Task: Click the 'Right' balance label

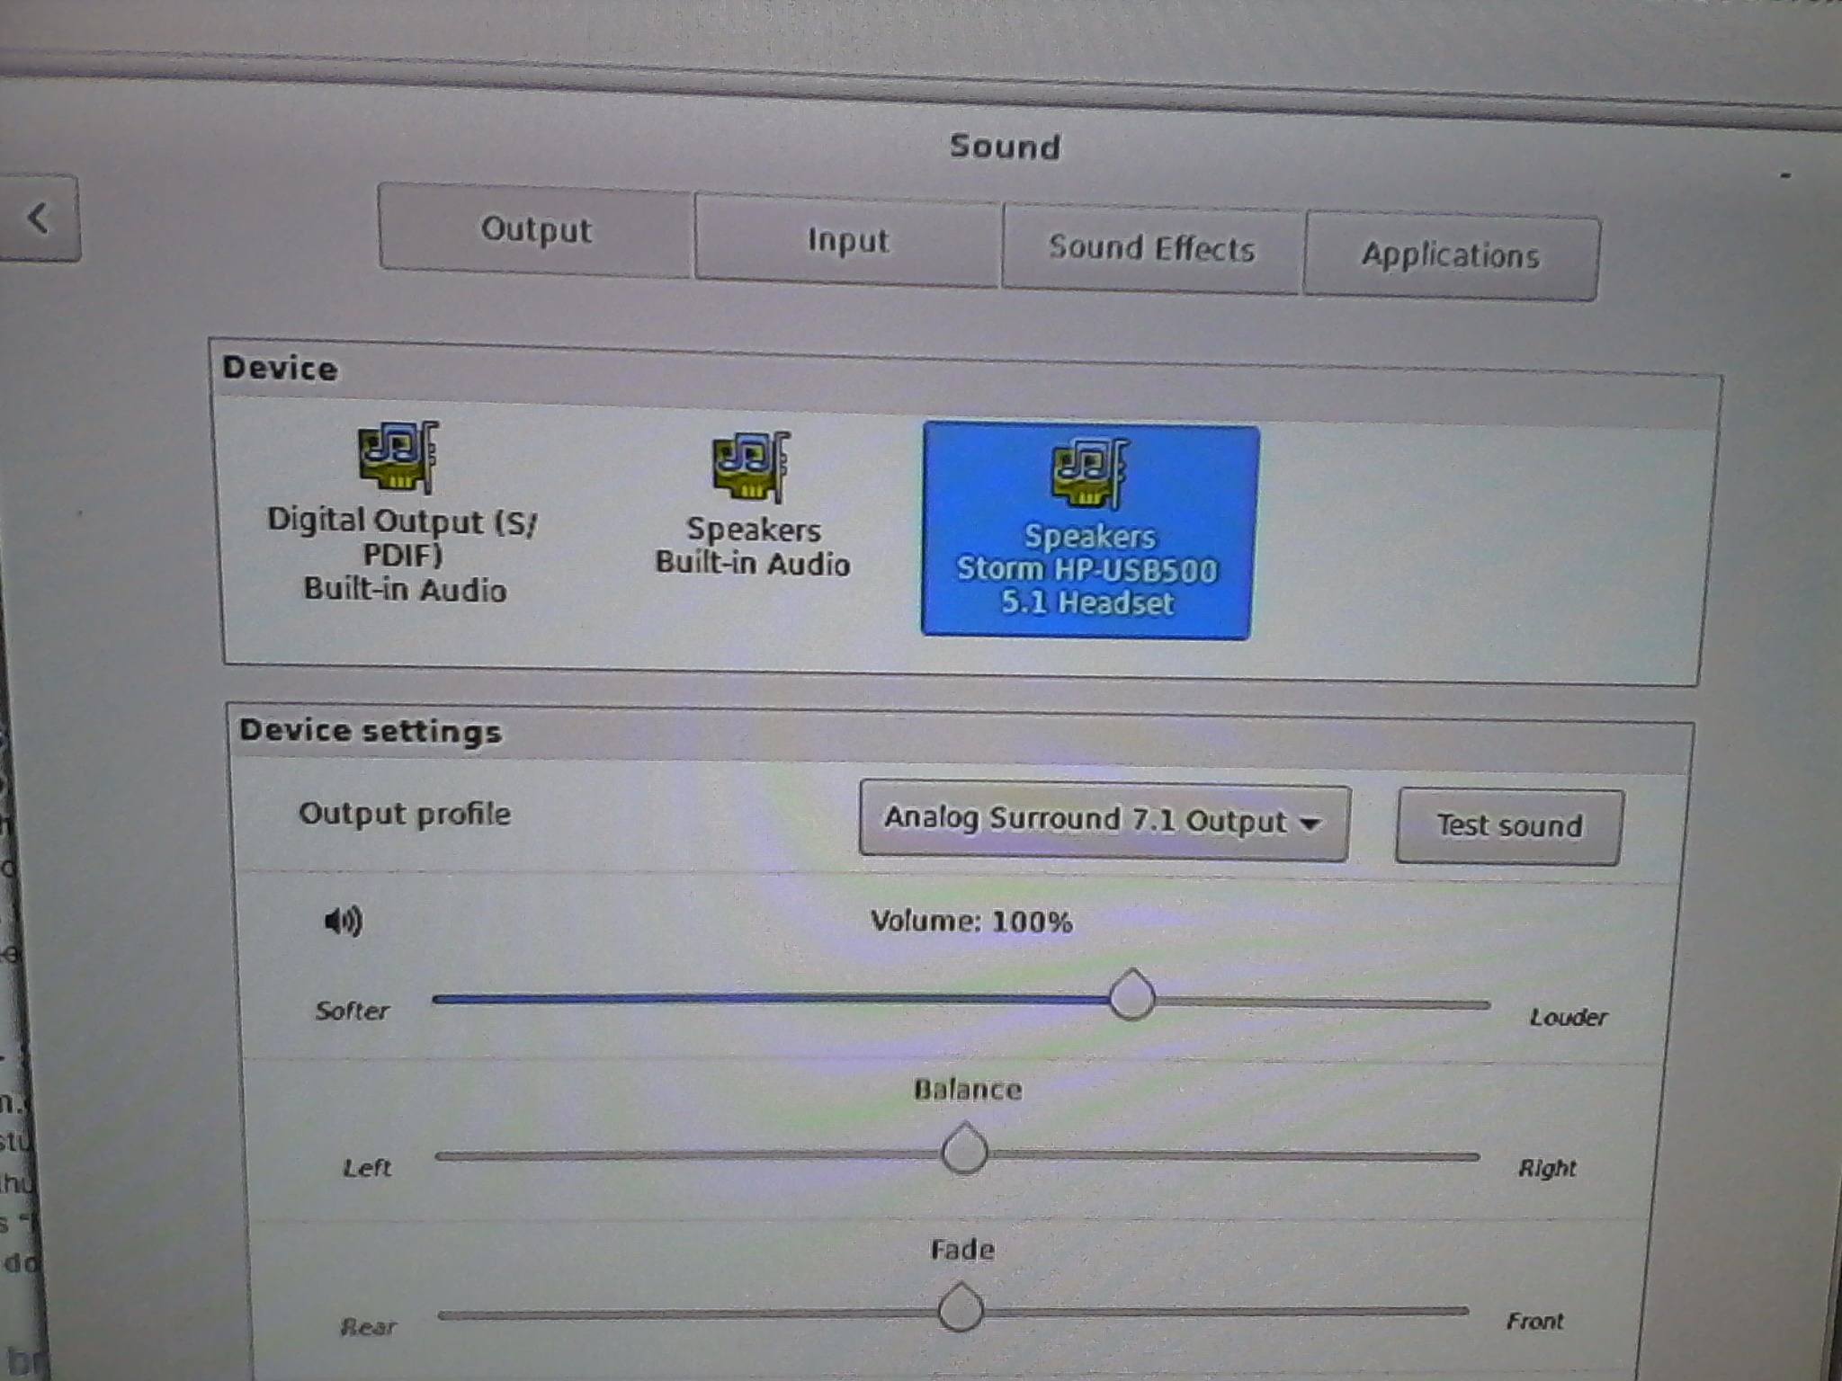Action: tap(1547, 1168)
